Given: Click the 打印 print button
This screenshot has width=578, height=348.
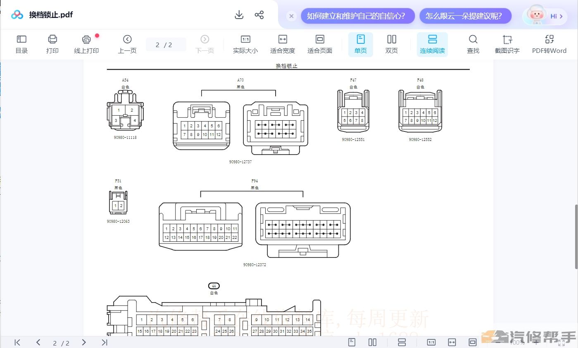Looking at the screenshot, I should 52,44.
